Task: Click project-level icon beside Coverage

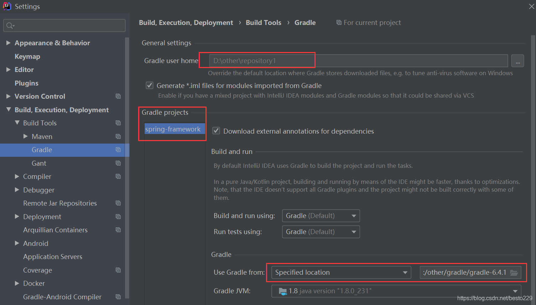Action: (x=118, y=270)
